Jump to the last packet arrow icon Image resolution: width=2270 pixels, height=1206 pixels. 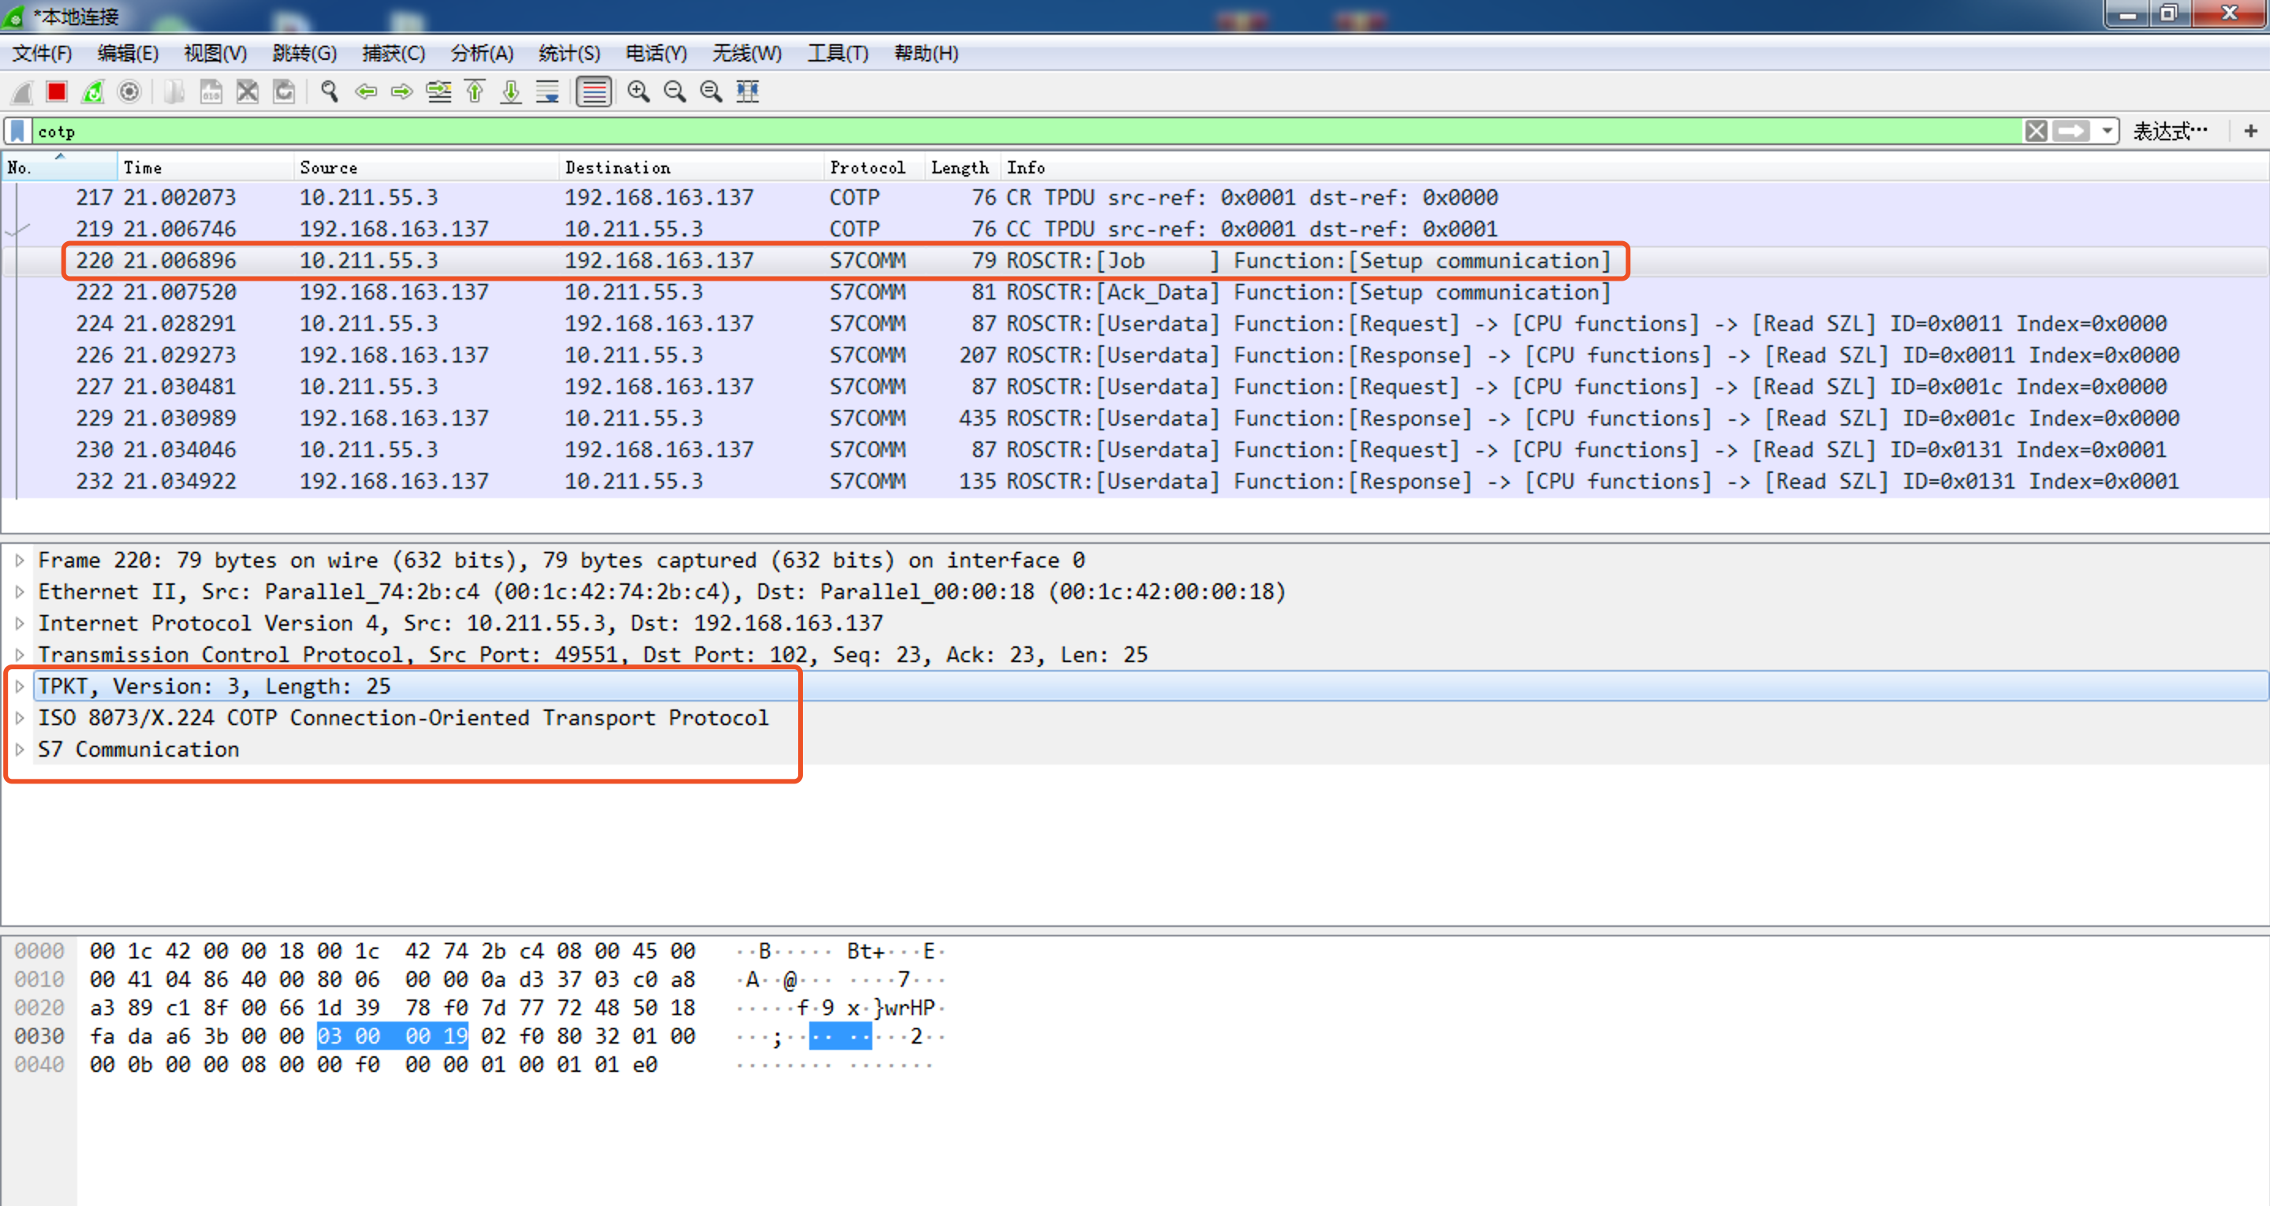click(511, 91)
